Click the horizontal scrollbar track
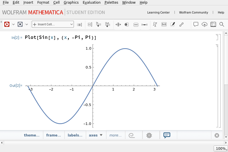 (x=114, y=143)
